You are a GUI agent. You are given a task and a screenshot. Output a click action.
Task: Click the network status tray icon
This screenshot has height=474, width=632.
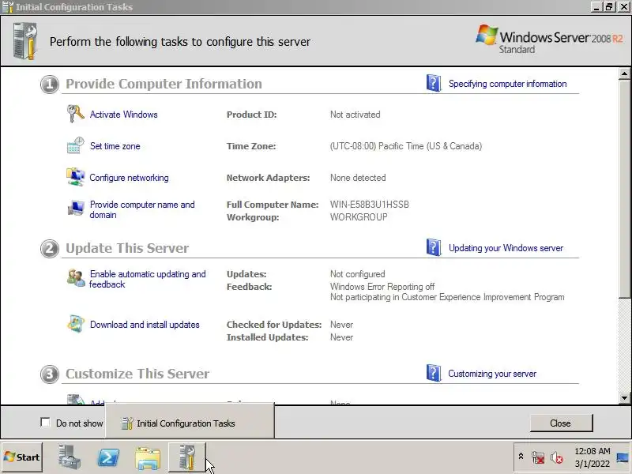(x=538, y=457)
